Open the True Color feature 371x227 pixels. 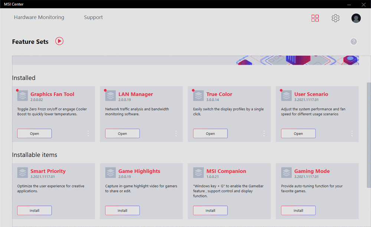click(x=210, y=133)
